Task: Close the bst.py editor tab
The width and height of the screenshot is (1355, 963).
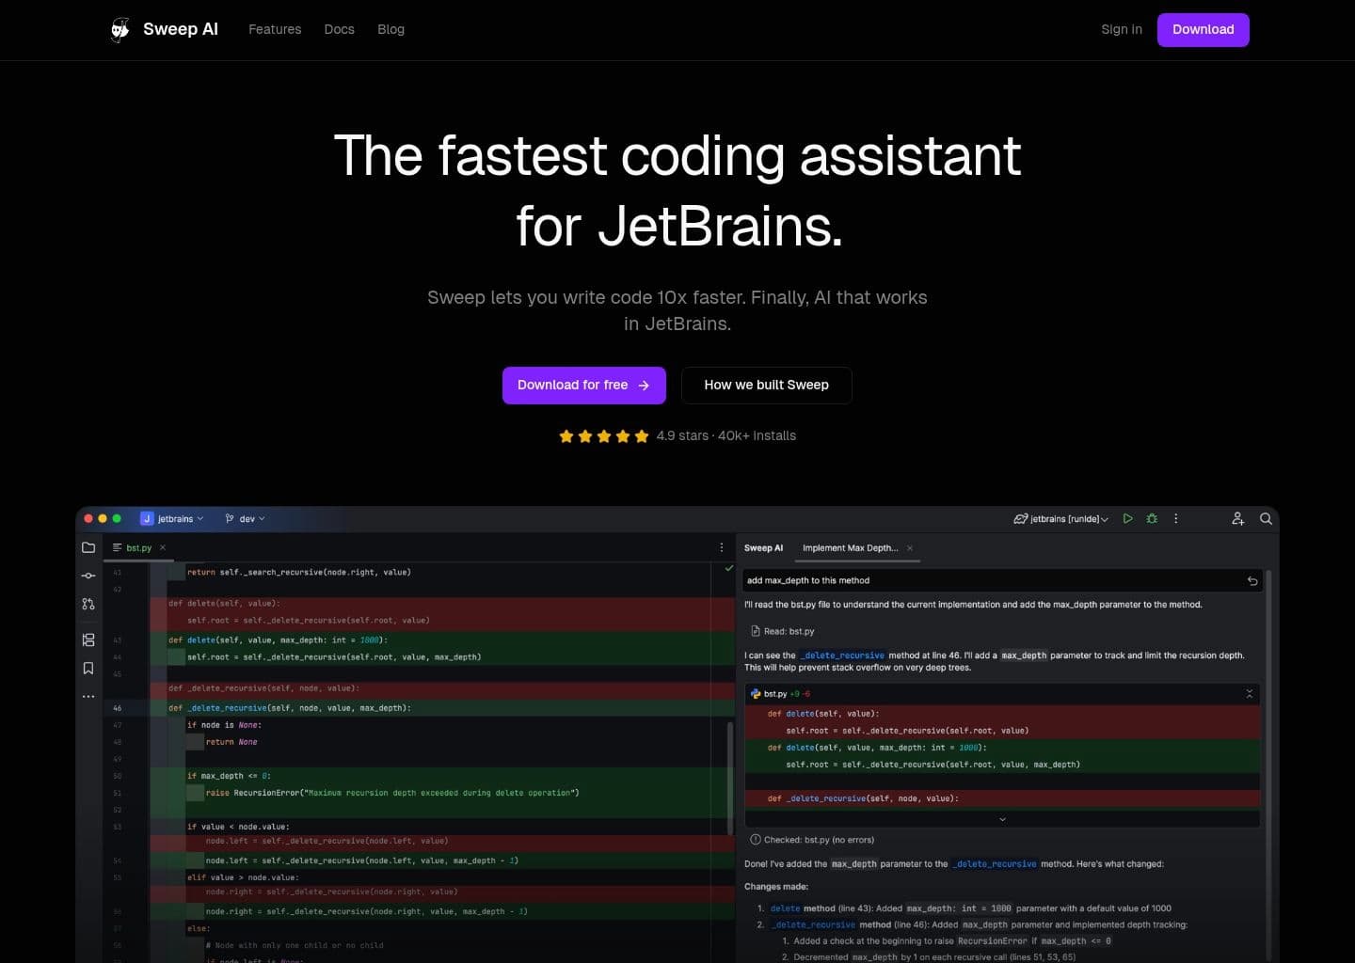Action: 163,547
